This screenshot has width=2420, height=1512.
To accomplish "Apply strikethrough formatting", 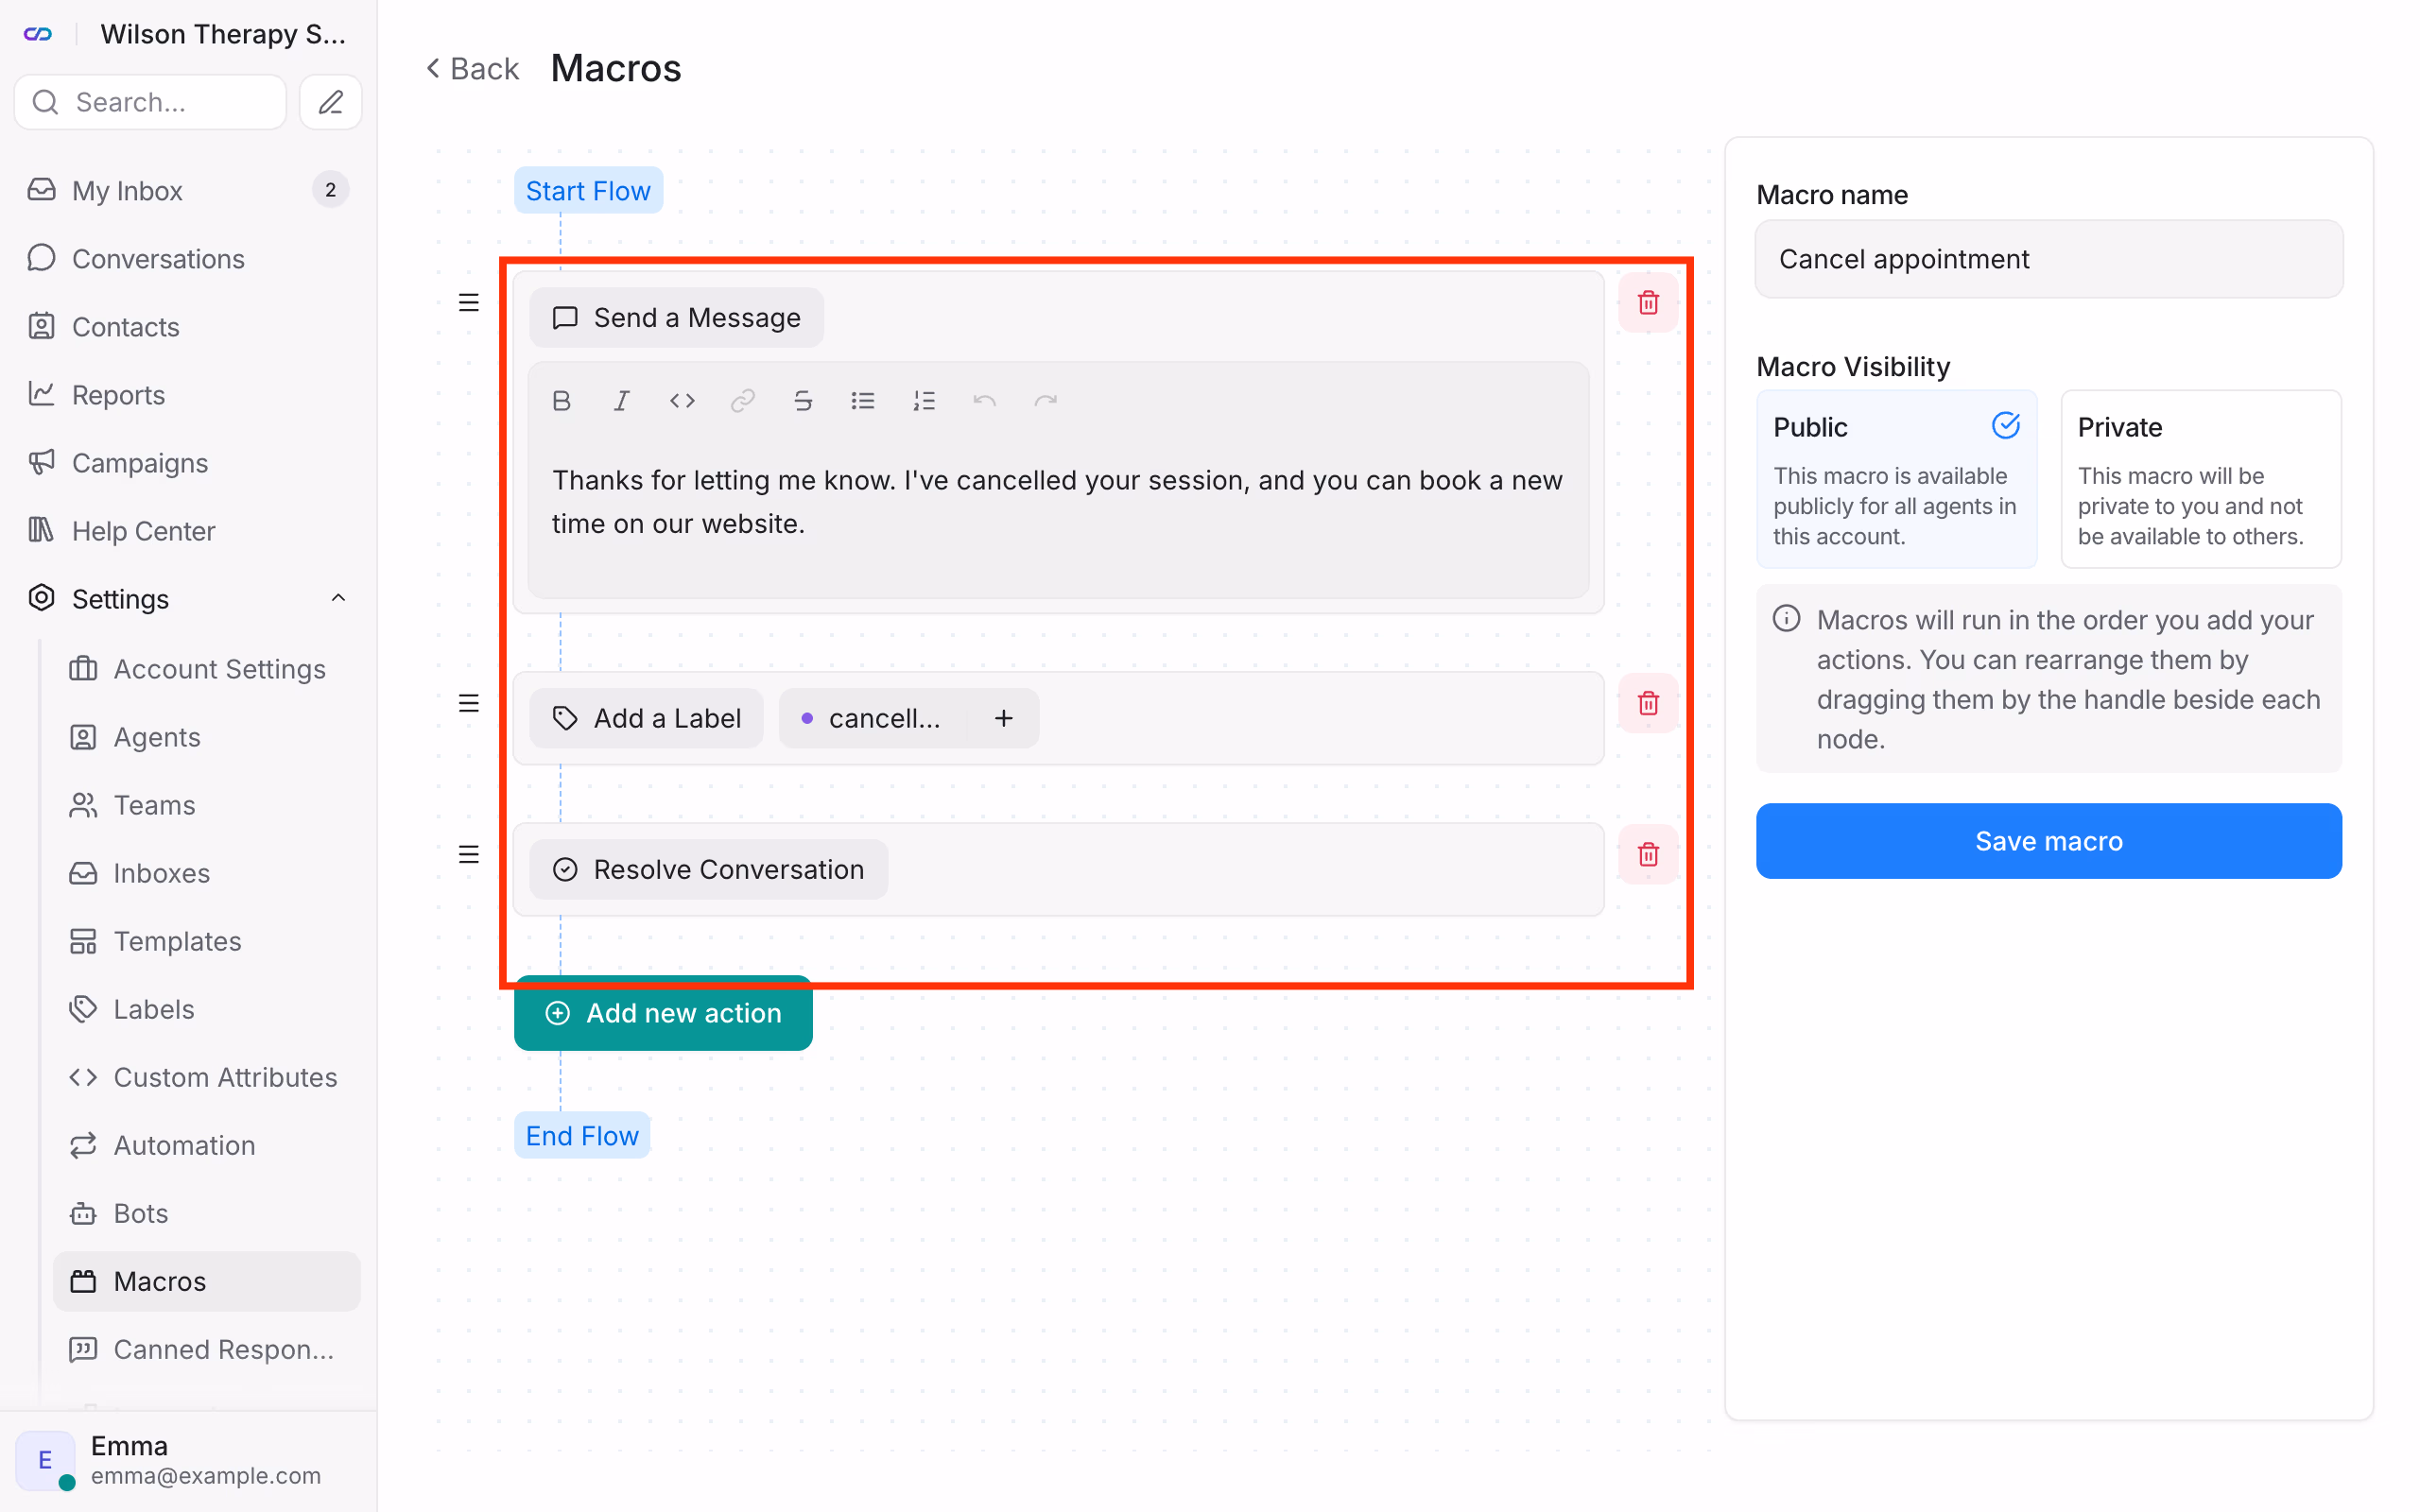I will pyautogui.click(x=803, y=401).
